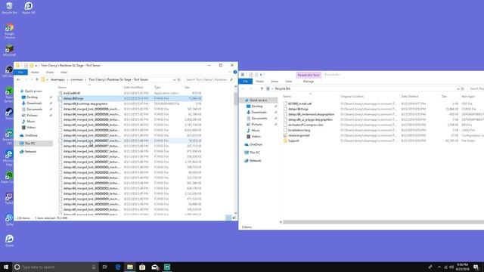Click the Task View taskbar icon

(105, 267)
